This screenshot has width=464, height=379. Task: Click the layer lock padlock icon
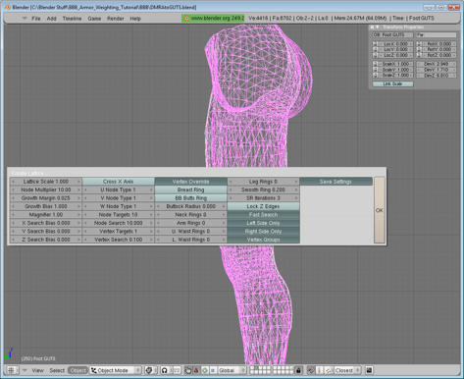[298, 370]
